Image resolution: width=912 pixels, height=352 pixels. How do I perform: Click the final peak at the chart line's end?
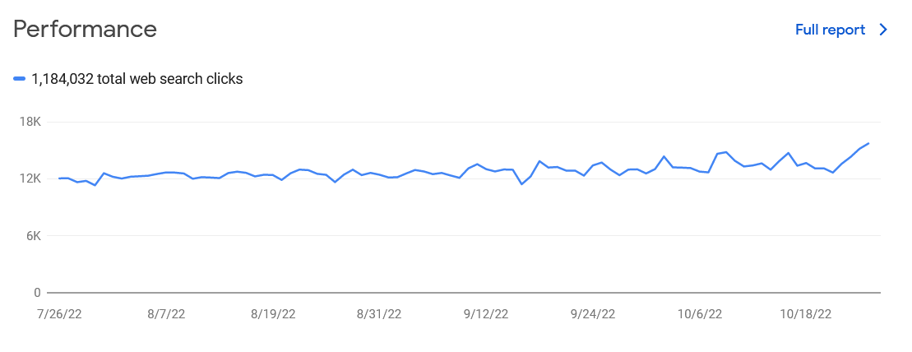[868, 143]
